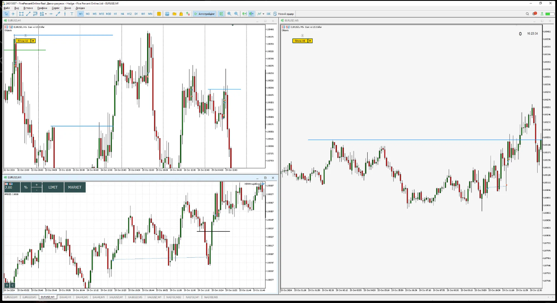Select the crosshair cursor tool
The image size is (557, 303).
click(13, 14)
